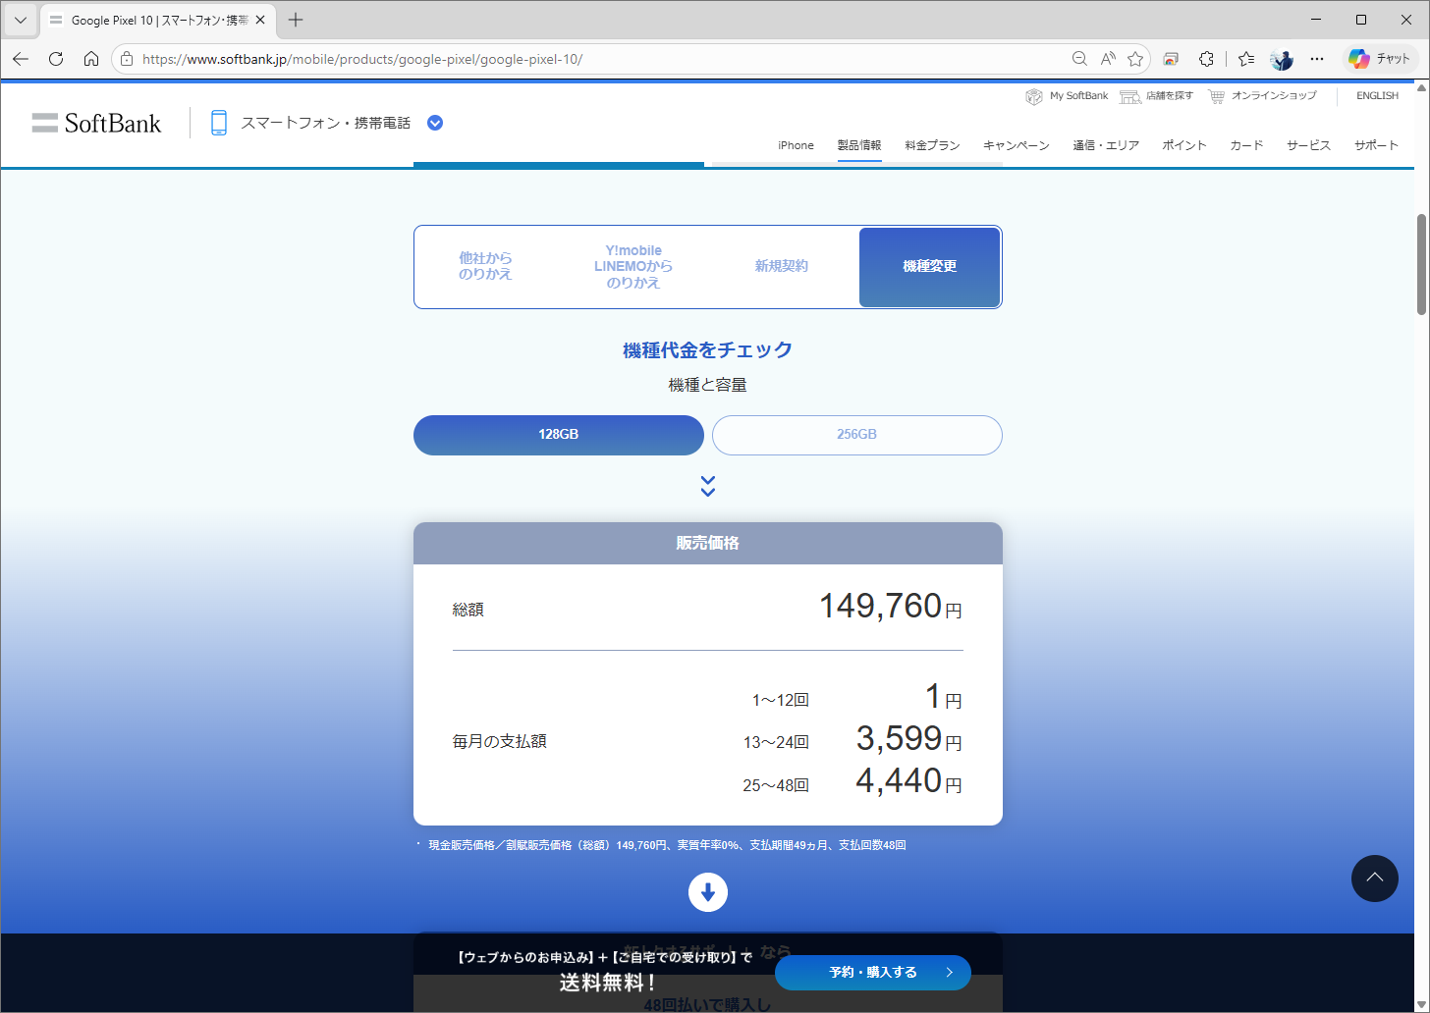Click the 25～48回 payment period label

click(776, 785)
